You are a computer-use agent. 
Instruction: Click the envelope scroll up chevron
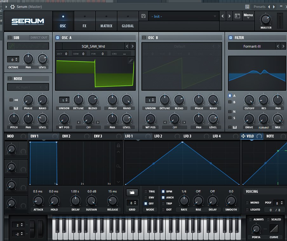118,152
